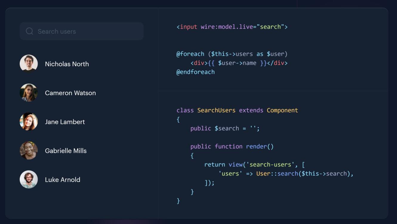Image resolution: width=397 pixels, height=224 pixels.
Task: Click the $user->name div code line
Action: (x=239, y=63)
